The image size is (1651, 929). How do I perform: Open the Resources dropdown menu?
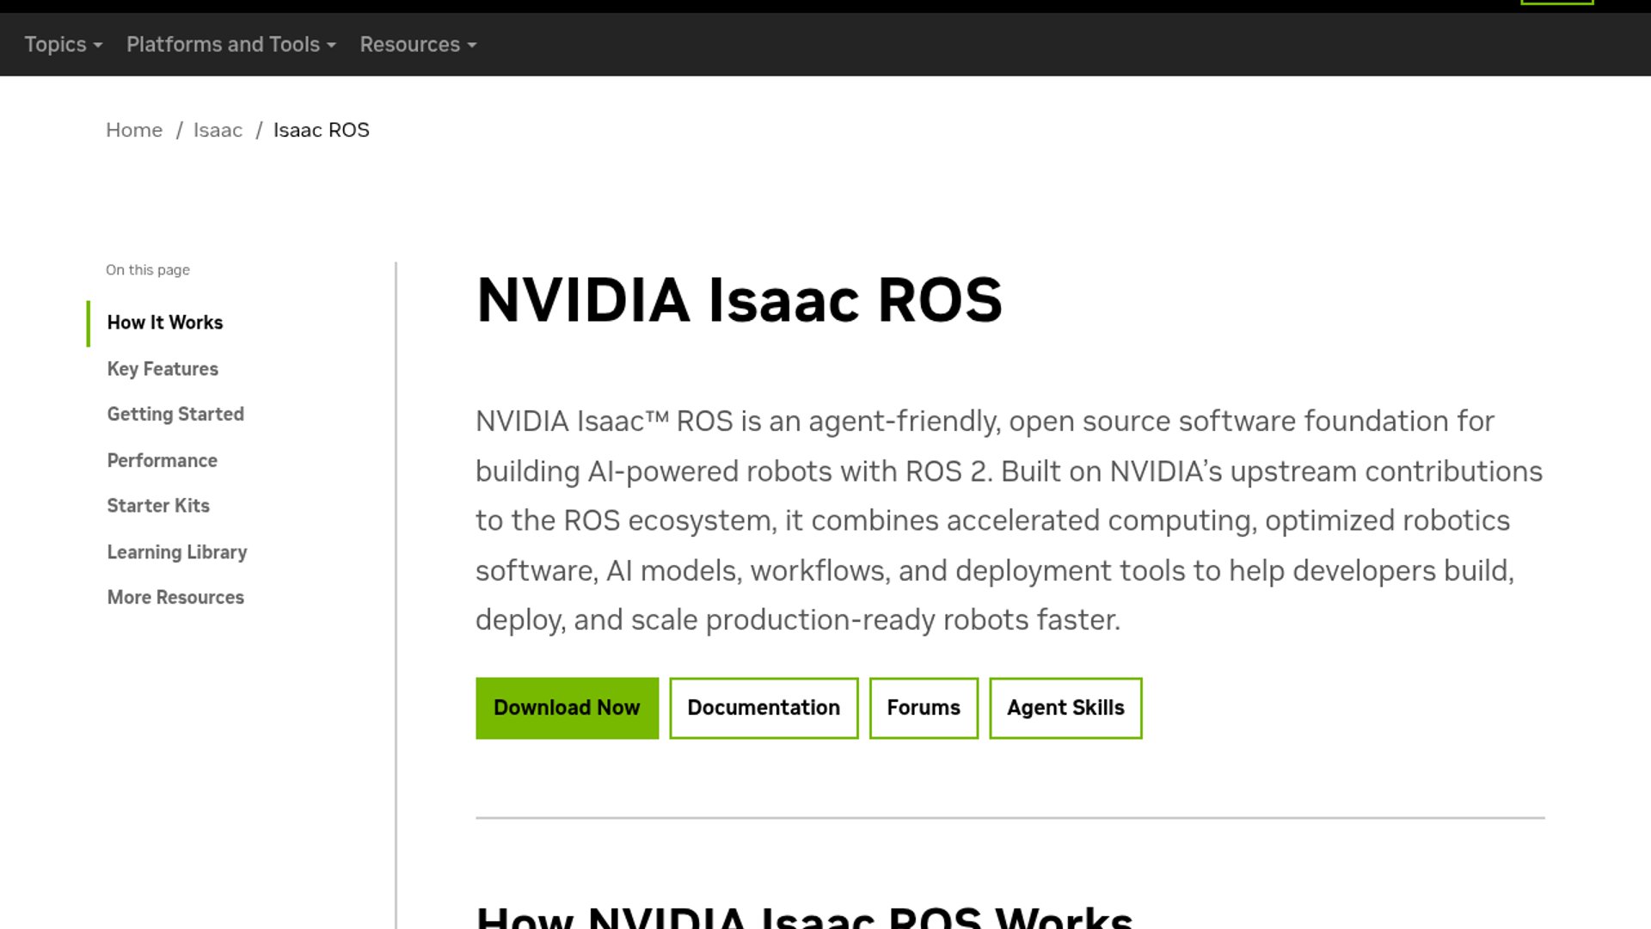click(x=418, y=45)
